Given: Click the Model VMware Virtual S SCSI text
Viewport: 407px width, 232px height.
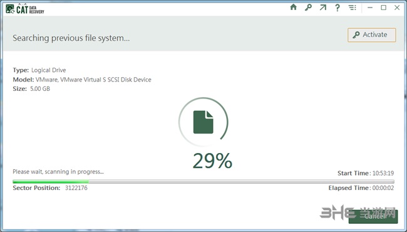Looking at the screenshot, I should click(x=82, y=80).
